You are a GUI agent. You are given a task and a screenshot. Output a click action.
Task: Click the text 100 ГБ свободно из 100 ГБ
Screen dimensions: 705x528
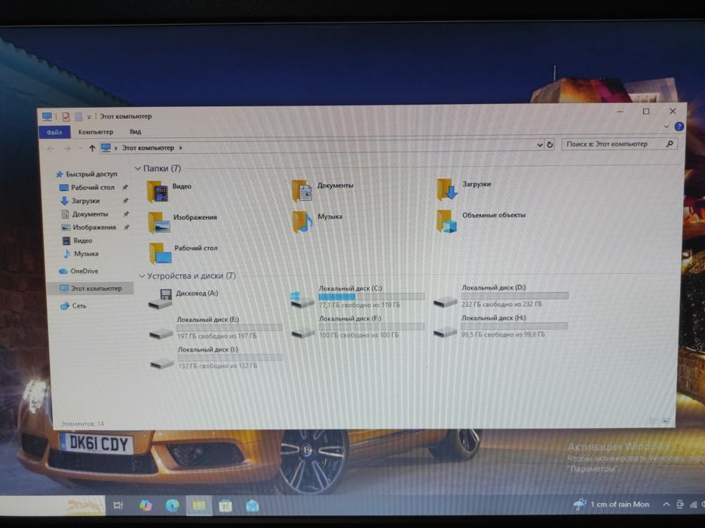359,335
